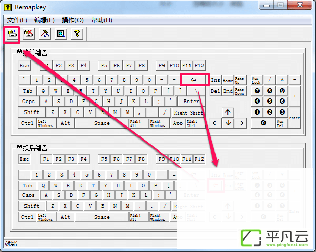
Task: Select the Tab key in 替换前键盘
Action: tap(28, 91)
